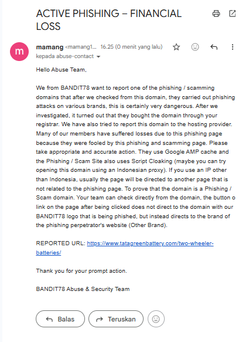Image resolution: width=242 pixels, height=342 pixels.
Task: Click the BANDIT78 Abuse & Security Team signature
Action: click(x=83, y=289)
